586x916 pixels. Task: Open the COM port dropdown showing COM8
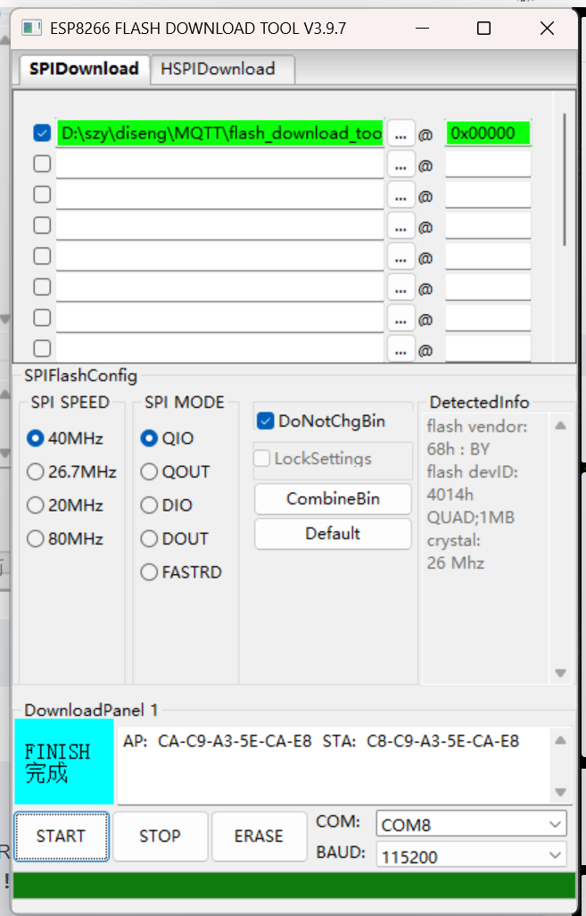click(471, 824)
